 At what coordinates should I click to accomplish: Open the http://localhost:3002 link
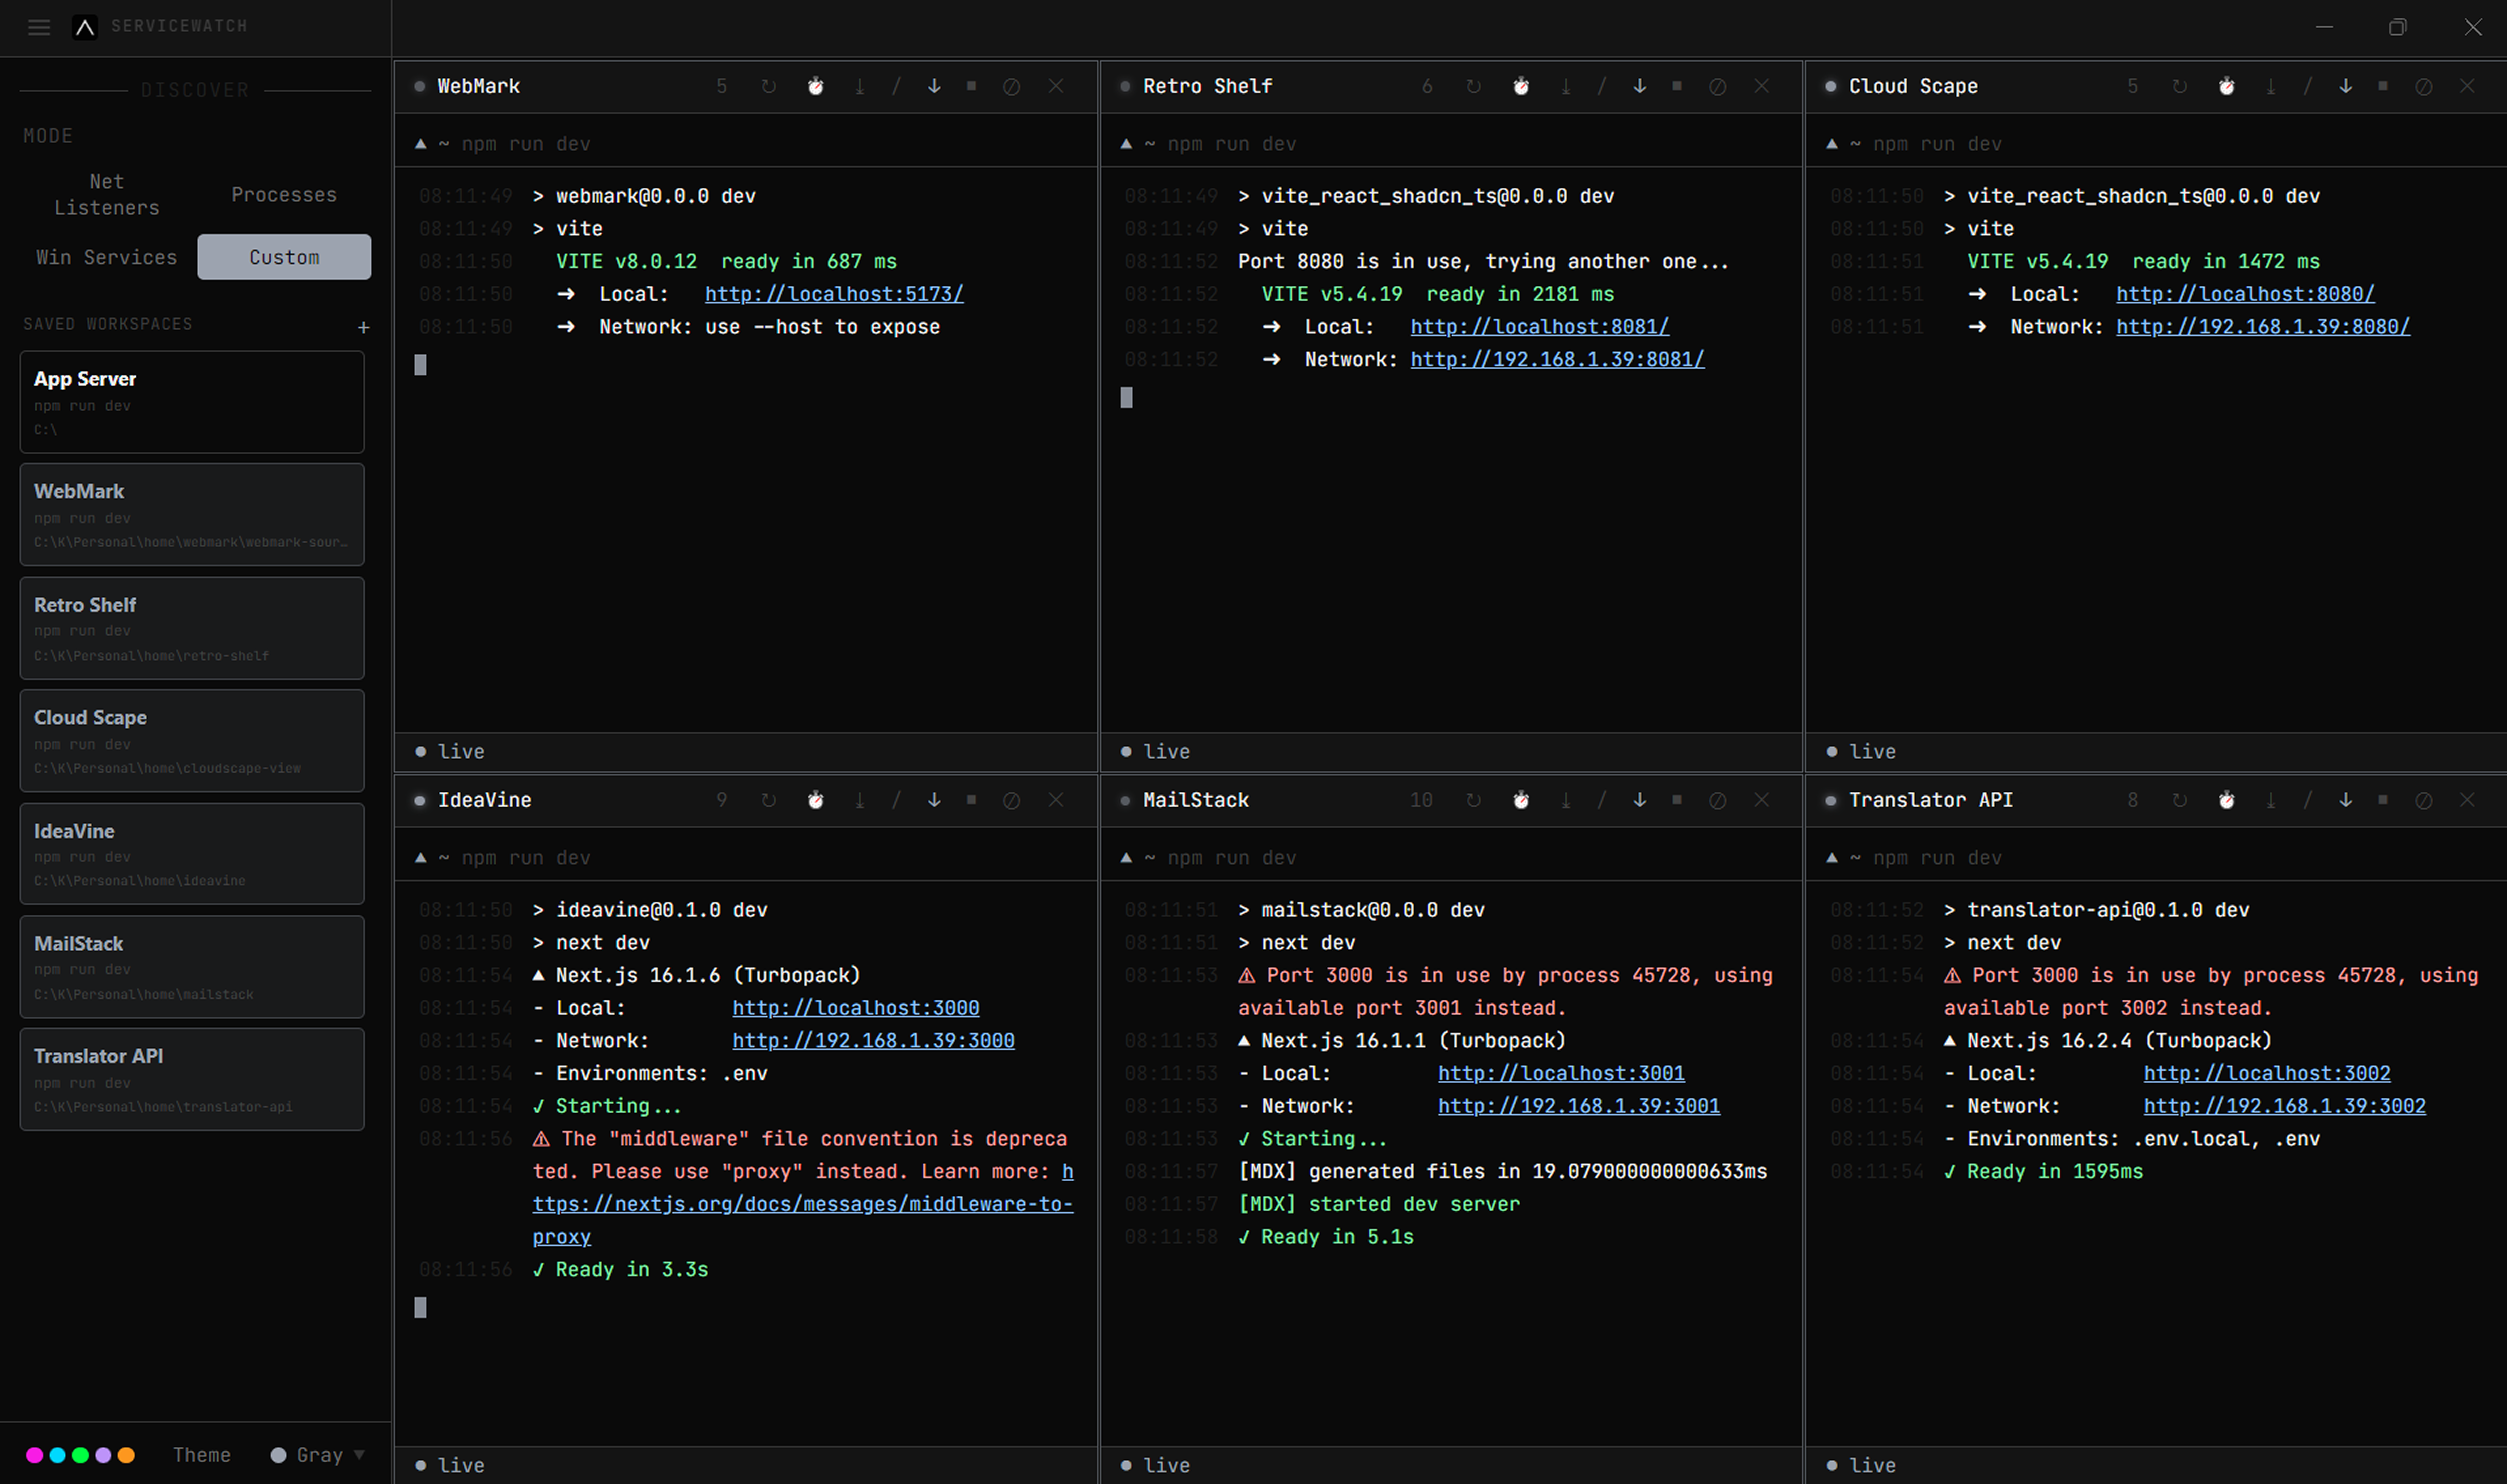pyautogui.click(x=2267, y=1073)
